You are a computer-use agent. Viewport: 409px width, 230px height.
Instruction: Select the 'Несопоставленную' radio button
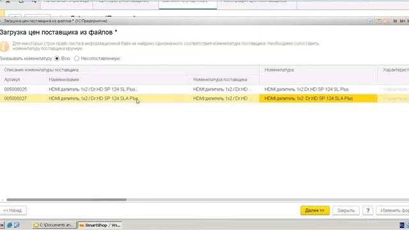point(77,59)
